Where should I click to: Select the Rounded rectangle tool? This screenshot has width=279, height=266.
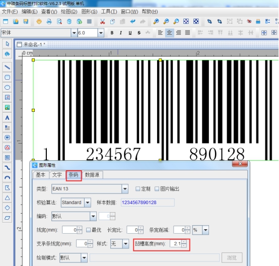click(7, 77)
